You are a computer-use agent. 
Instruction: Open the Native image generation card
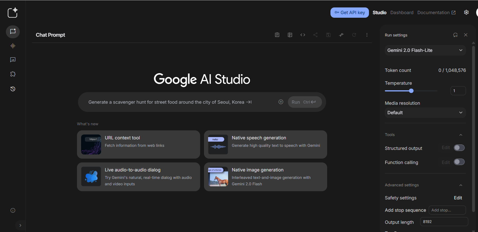(x=265, y=177)
